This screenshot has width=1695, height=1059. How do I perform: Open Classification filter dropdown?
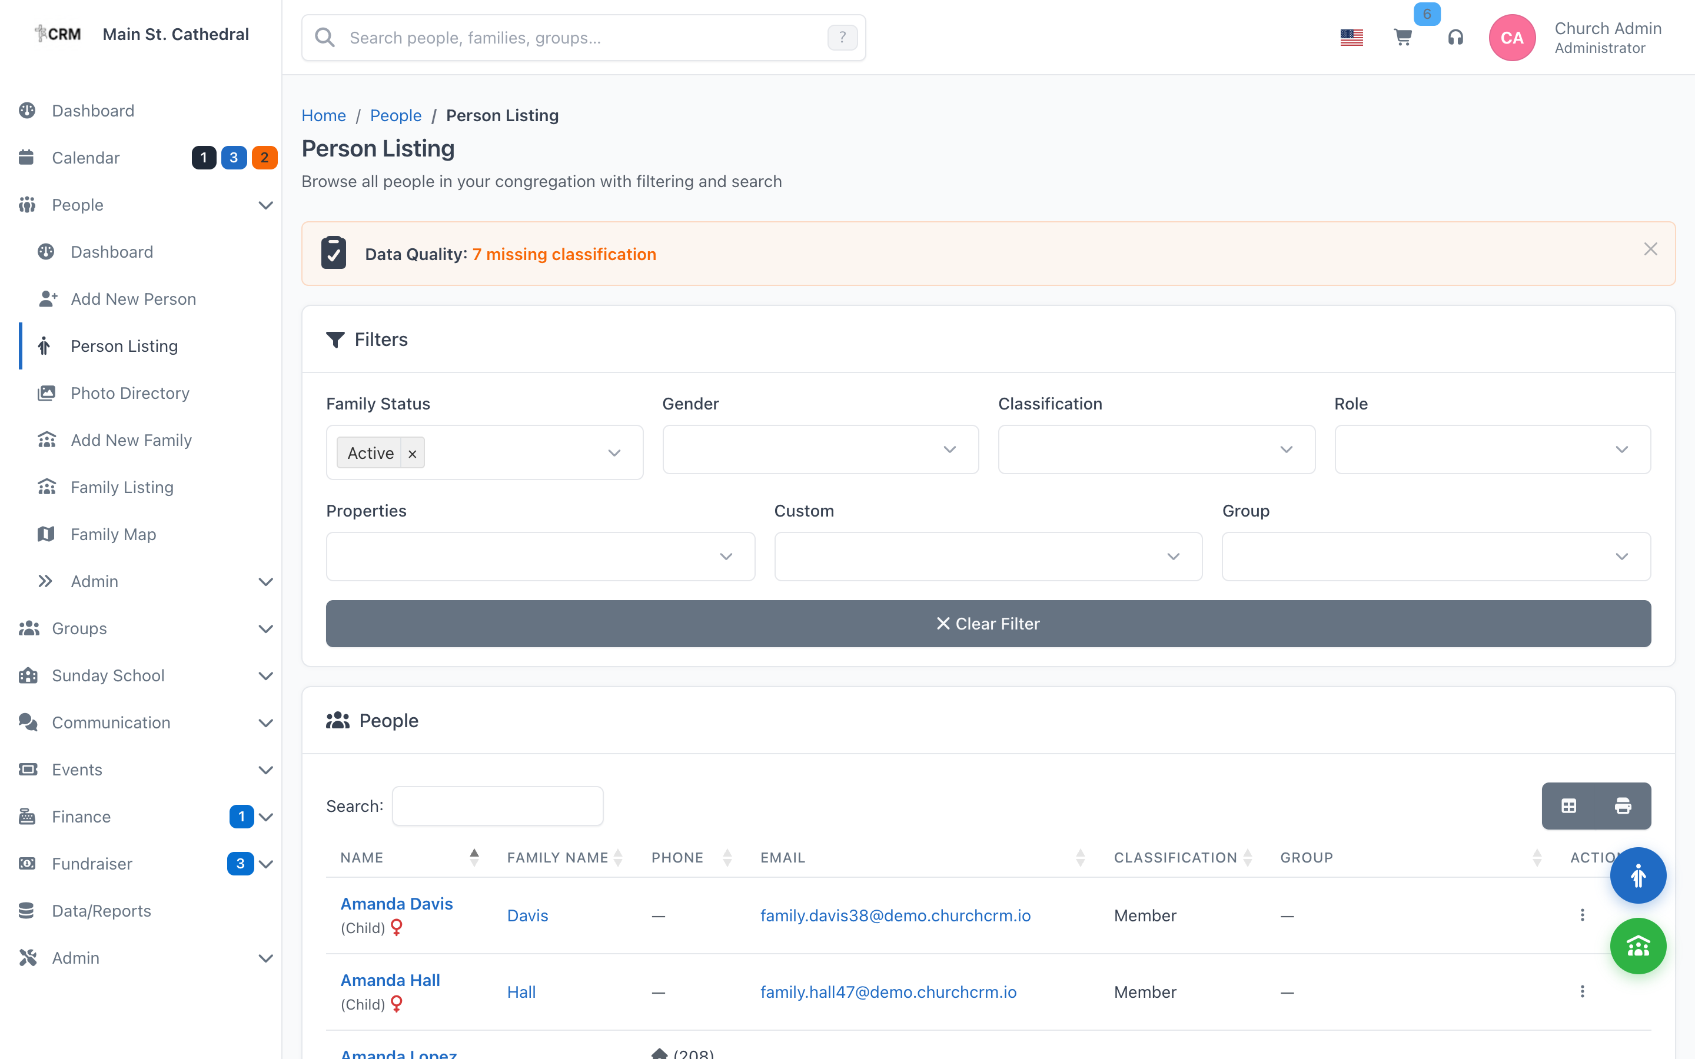pos(1156,449)
